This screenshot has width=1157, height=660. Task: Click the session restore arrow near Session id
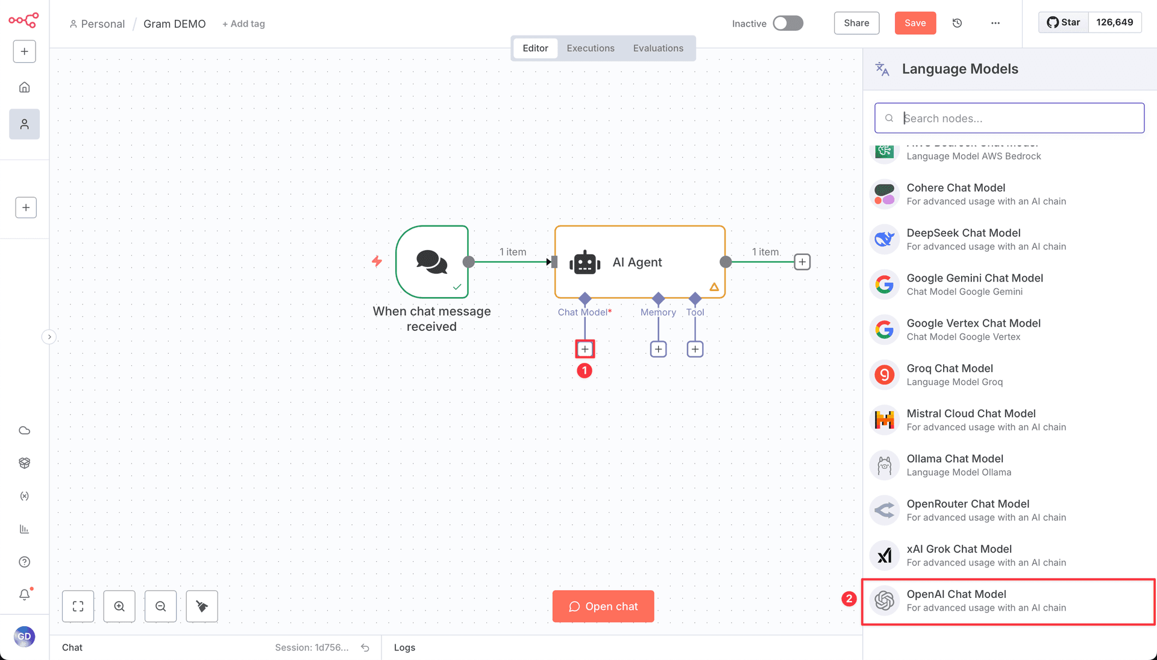(x=365, y=647)
